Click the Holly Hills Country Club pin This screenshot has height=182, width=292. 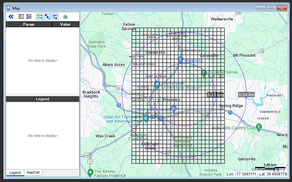point(259,127)
